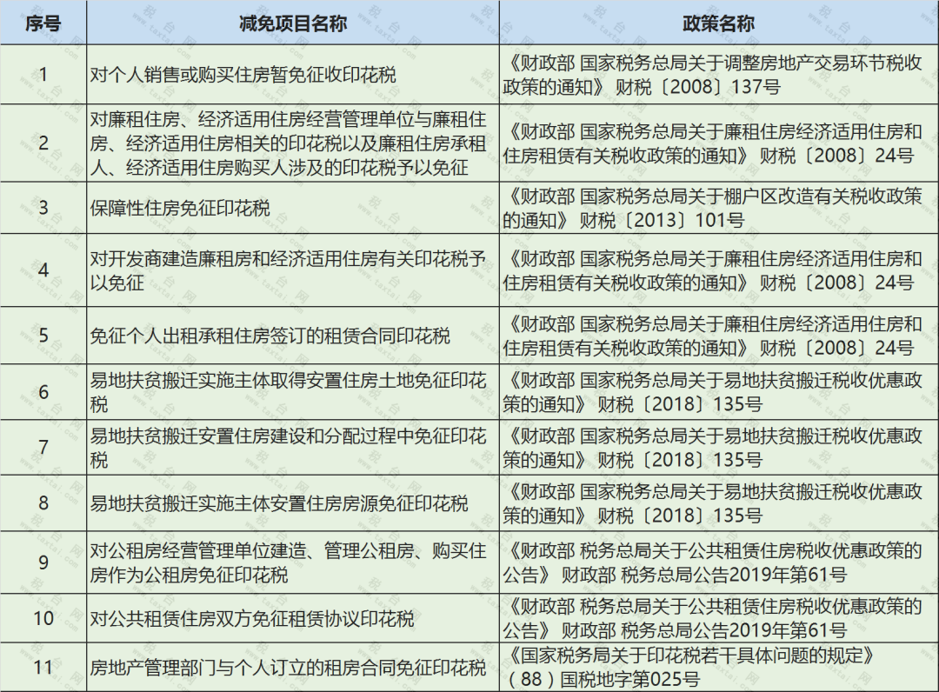Click 对公租房经营管理单位建造、管理公租房 item cell
This screenshot has width=939, height=692.
tap(293, 562)
